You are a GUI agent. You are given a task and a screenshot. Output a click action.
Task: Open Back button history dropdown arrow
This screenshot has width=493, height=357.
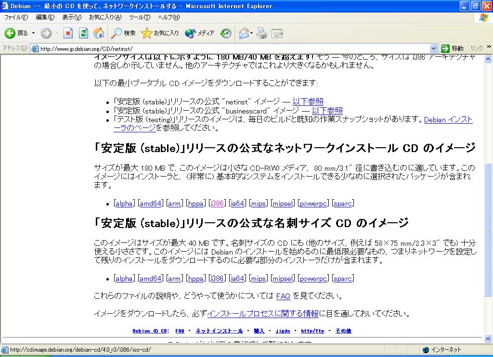(33, 33)
